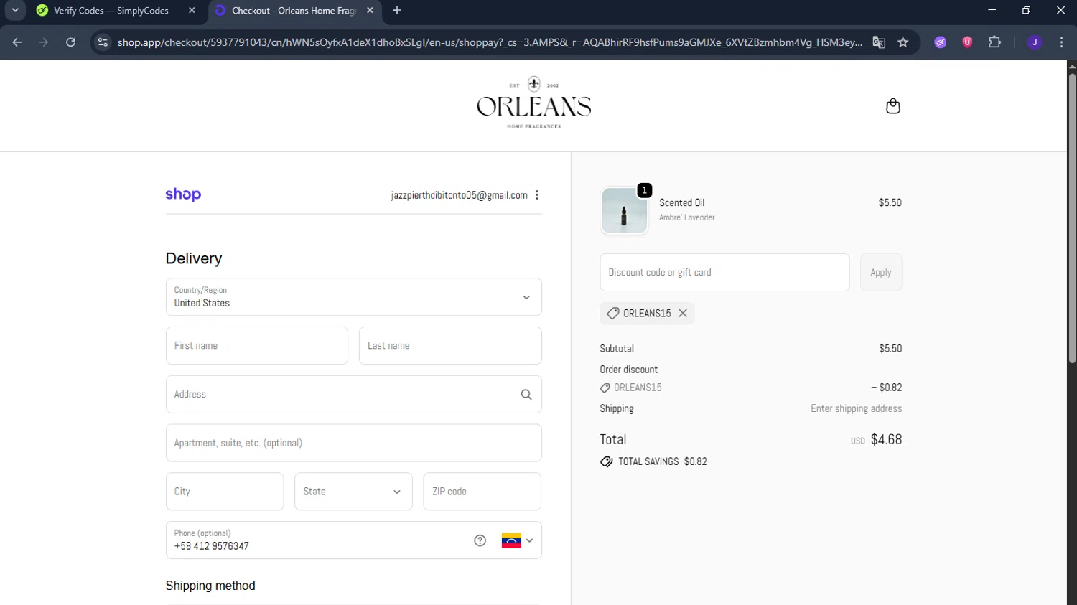Click the browser address bar URL
1077x605 pixels.
(x=490, y=42)
